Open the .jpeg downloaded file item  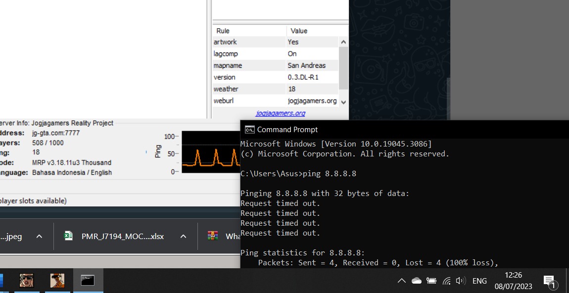click(x=11, y=237)
